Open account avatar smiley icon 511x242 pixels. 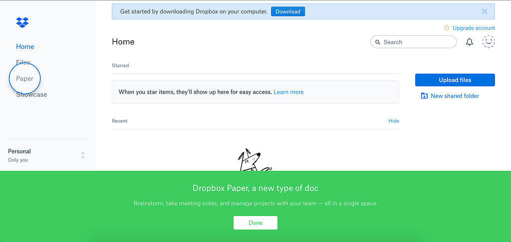click(x=489, y=42)
